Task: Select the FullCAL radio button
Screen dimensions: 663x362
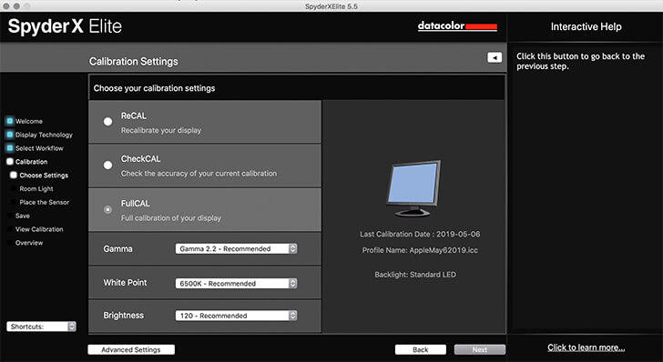Action: pos(107,209)
